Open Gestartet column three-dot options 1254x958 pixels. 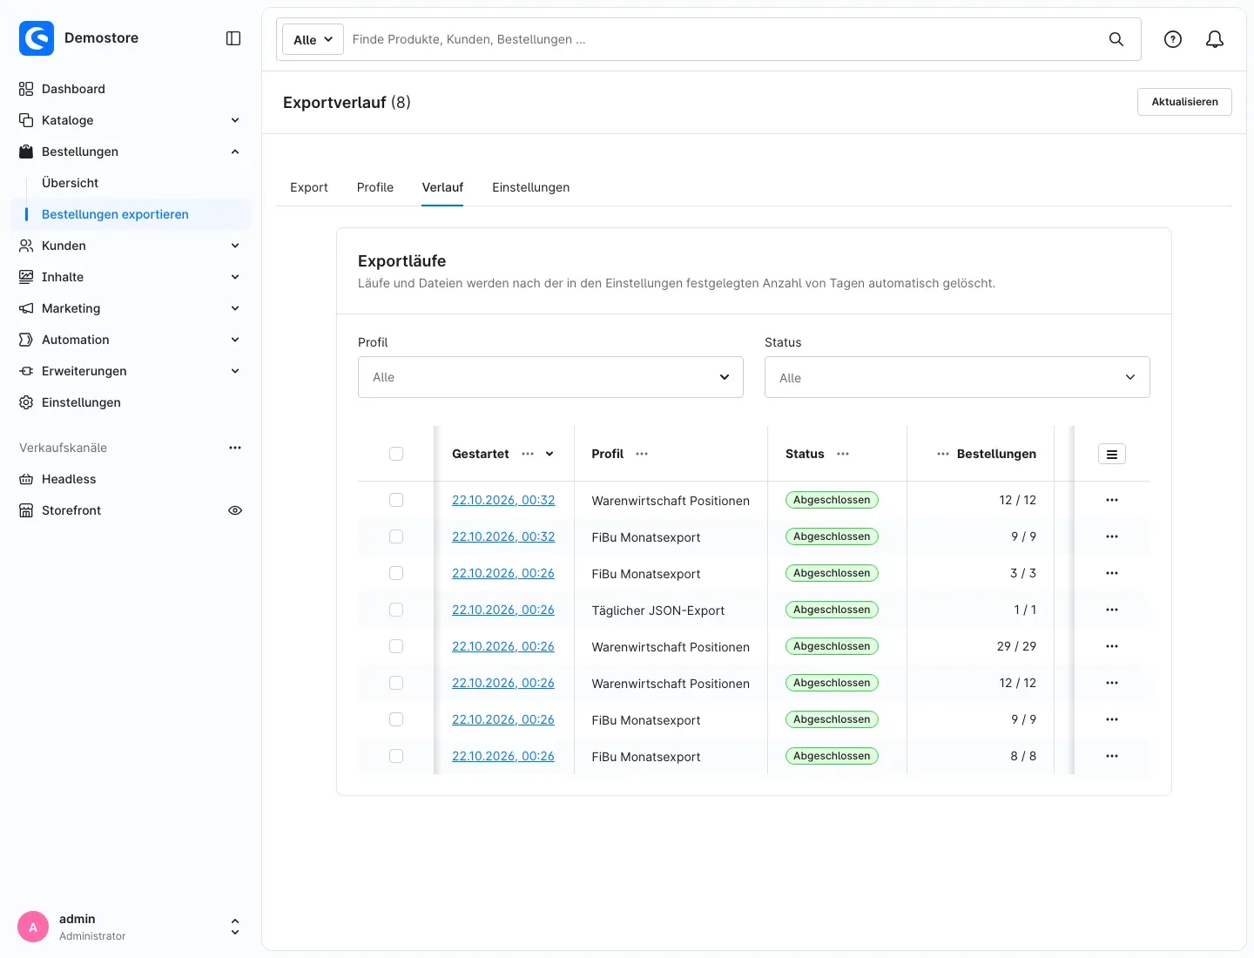pos(528,454)
